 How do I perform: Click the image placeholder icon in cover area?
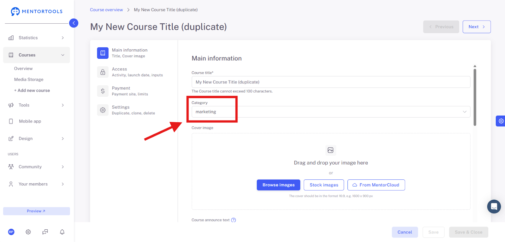[330, 150]
